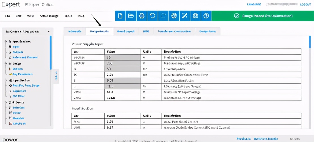Edit the VACMAX value field showing 265
Image resolution: width=314 pixels, height=142 pixels.
(122, 63)
